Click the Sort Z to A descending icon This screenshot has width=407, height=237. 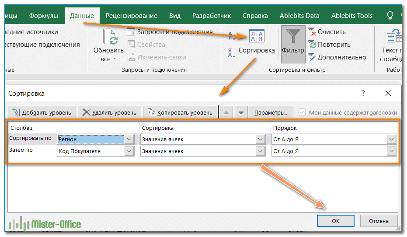click(231, 52)
